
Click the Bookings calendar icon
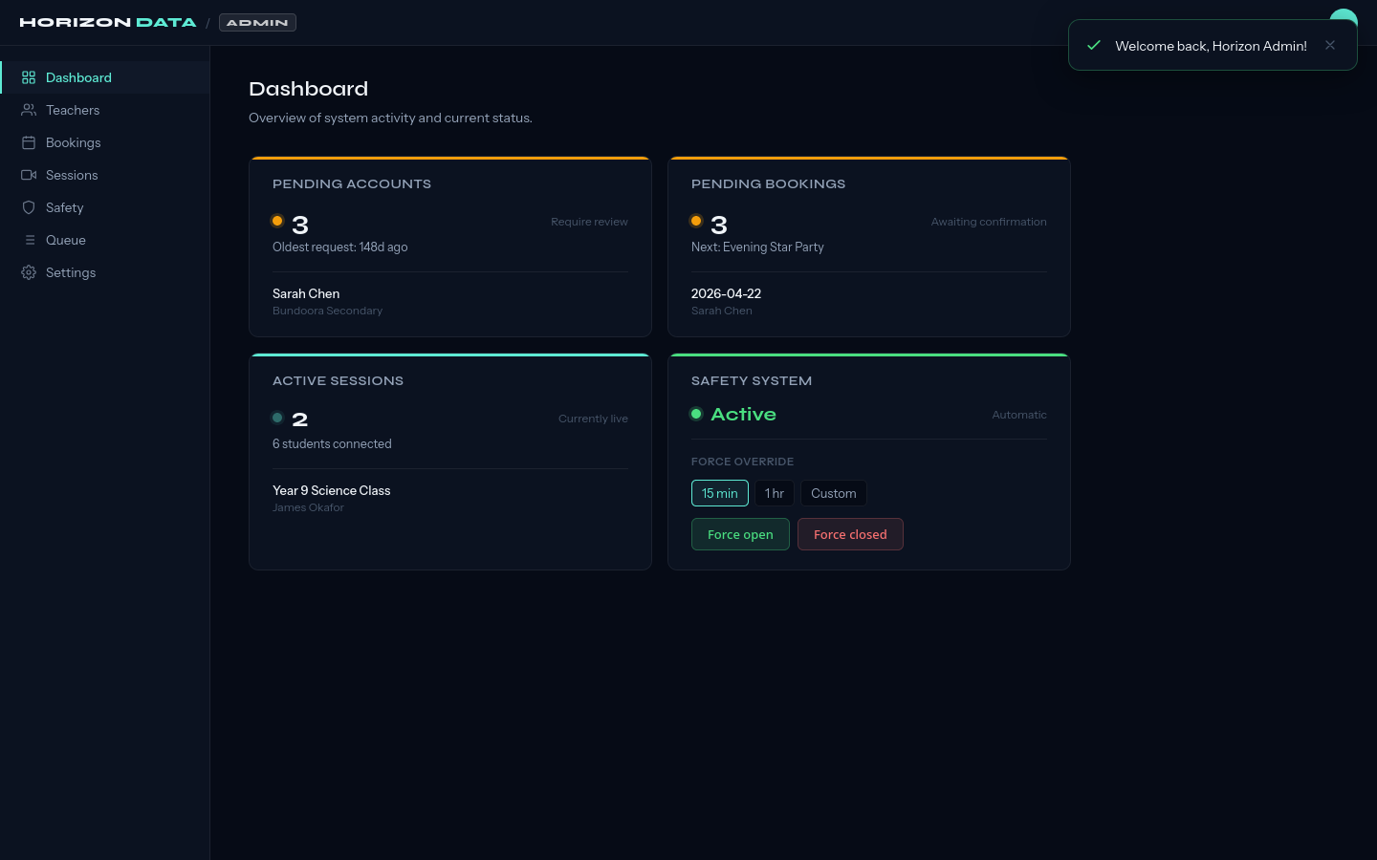pyautogui.click(x=29, y=142)
